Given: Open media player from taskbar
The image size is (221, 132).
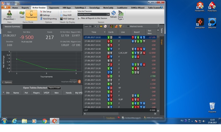Looking at the screenshot, I should (34, 121).
